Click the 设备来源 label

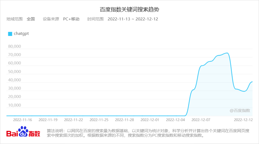click(x=51, y=19)
